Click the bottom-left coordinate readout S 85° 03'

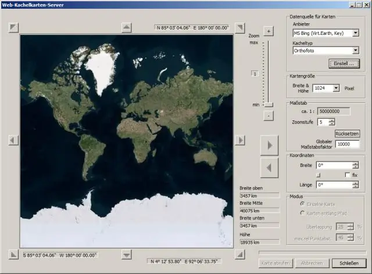(60, 255)
